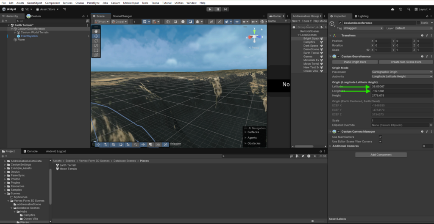434x224 pixels.
Task: Click the Pause button in the toolbar
Action: coord(218,9)
